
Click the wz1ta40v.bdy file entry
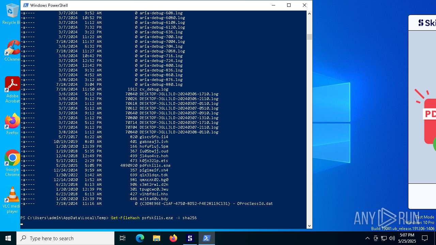coord(154,199)
